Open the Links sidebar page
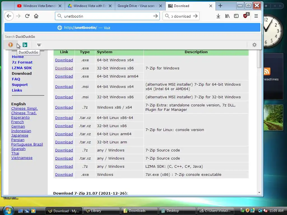Image resolution: width=287 pixels, height=215 pixels. click(x=17, y=90)
